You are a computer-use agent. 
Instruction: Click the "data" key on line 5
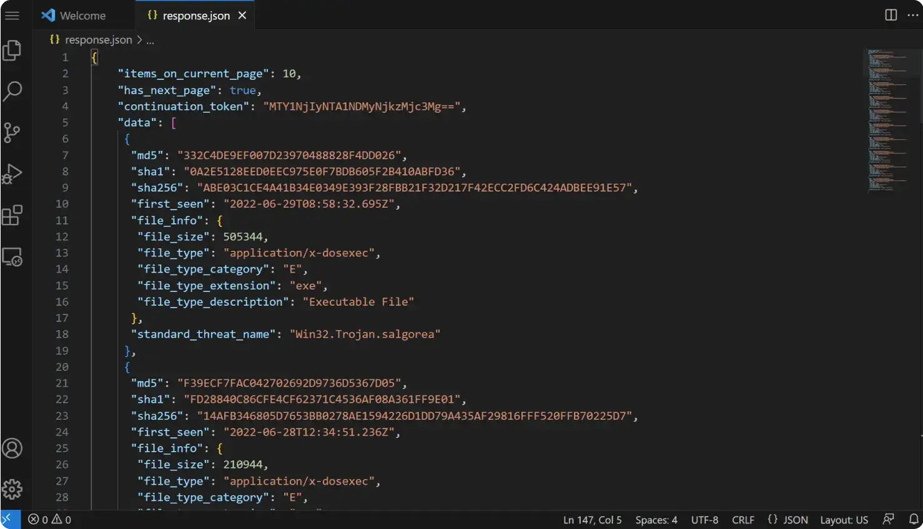click(137, 122)
